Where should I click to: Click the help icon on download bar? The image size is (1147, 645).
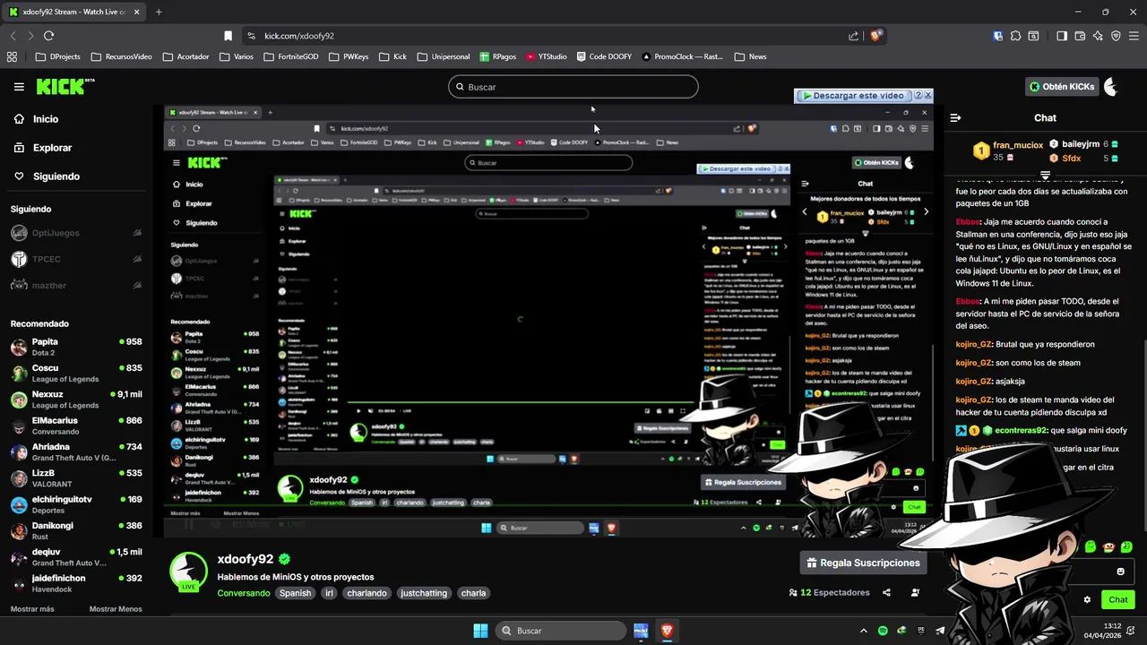pos(918,95)
